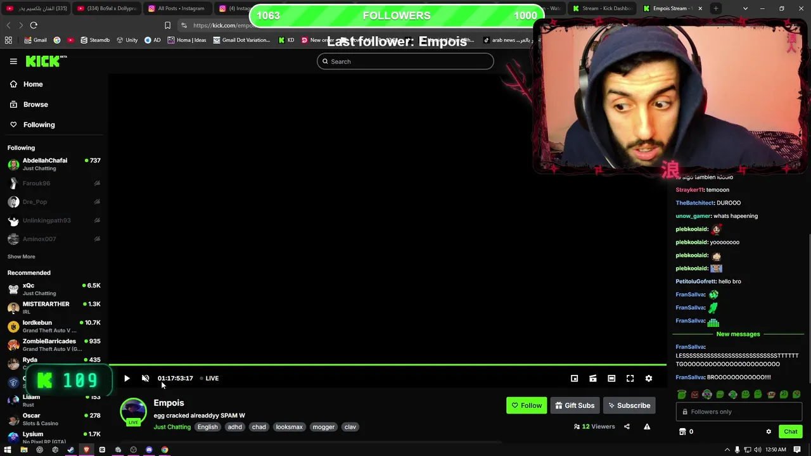Select the clav tag
The image size is (811, 456).
pyautogui.click(x=350, y=427)
